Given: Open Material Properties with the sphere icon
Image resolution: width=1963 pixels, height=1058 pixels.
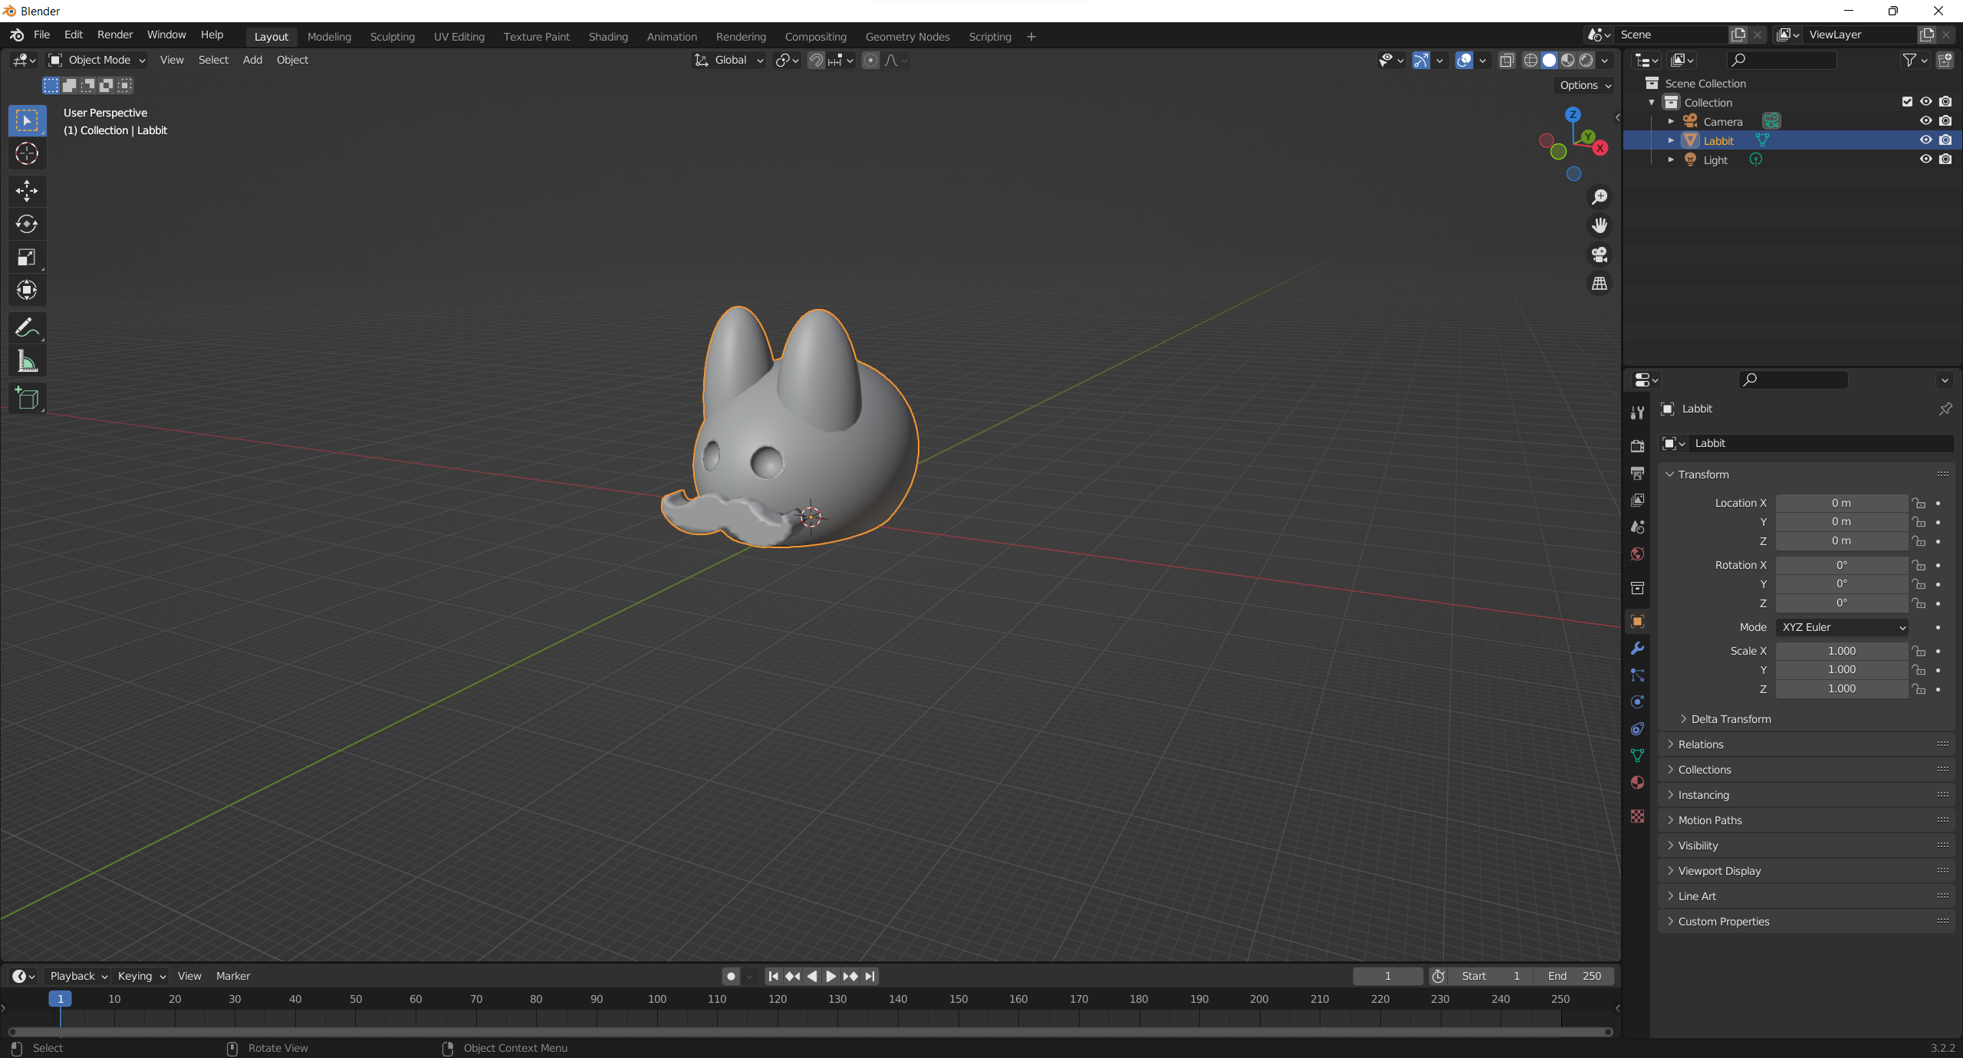Looking at the screenshot, I should (x=1636, y=782).
